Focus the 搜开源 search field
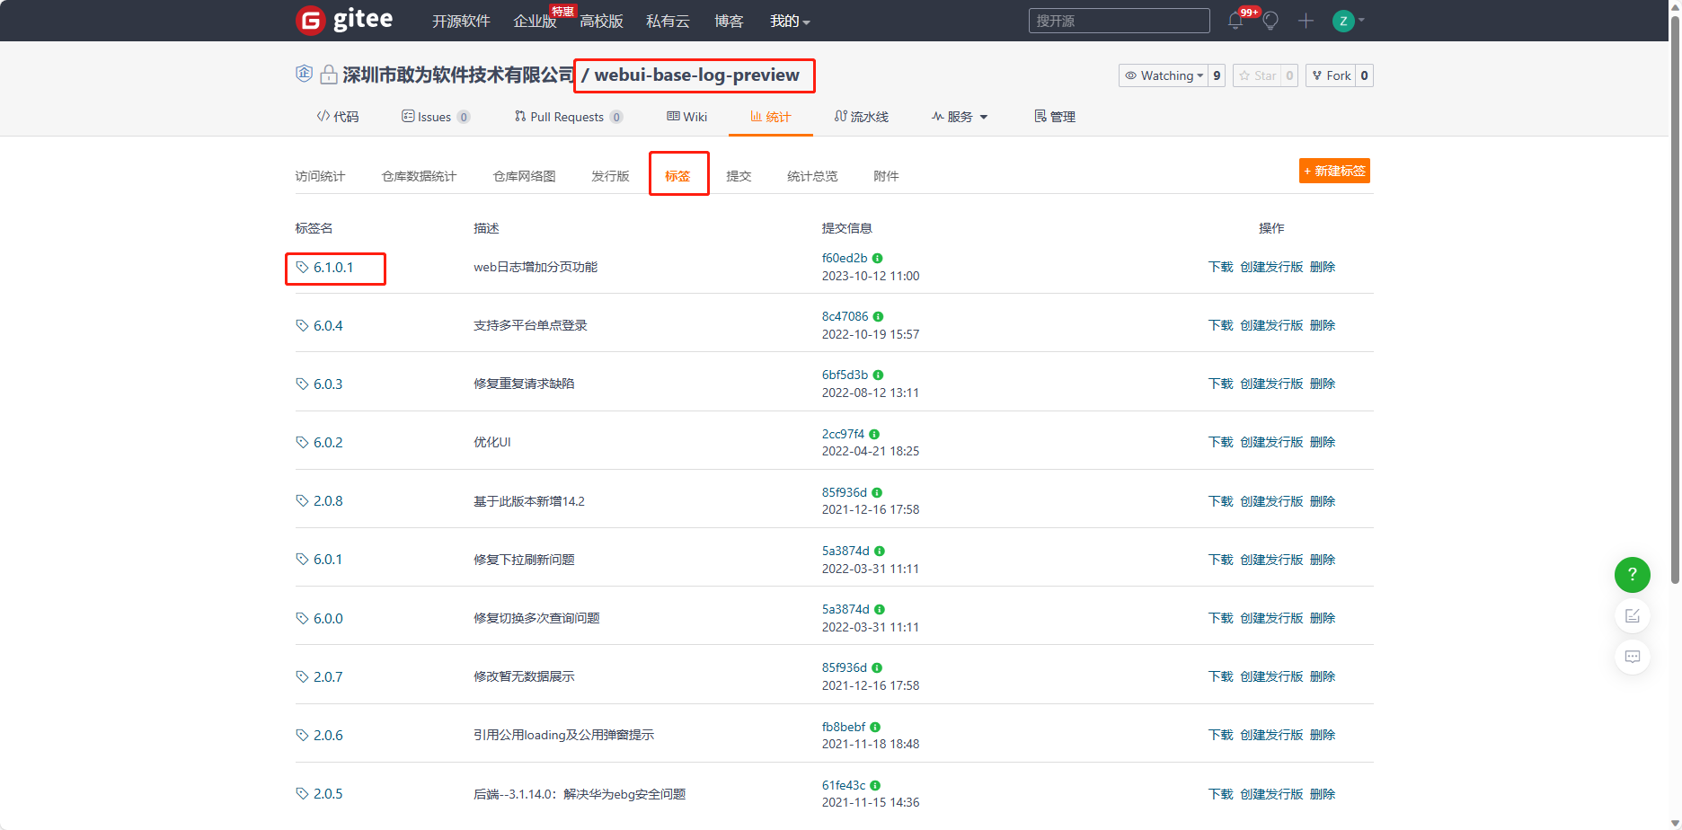This screenshot has height=830, width=1682. click(x=1119, y=21)
